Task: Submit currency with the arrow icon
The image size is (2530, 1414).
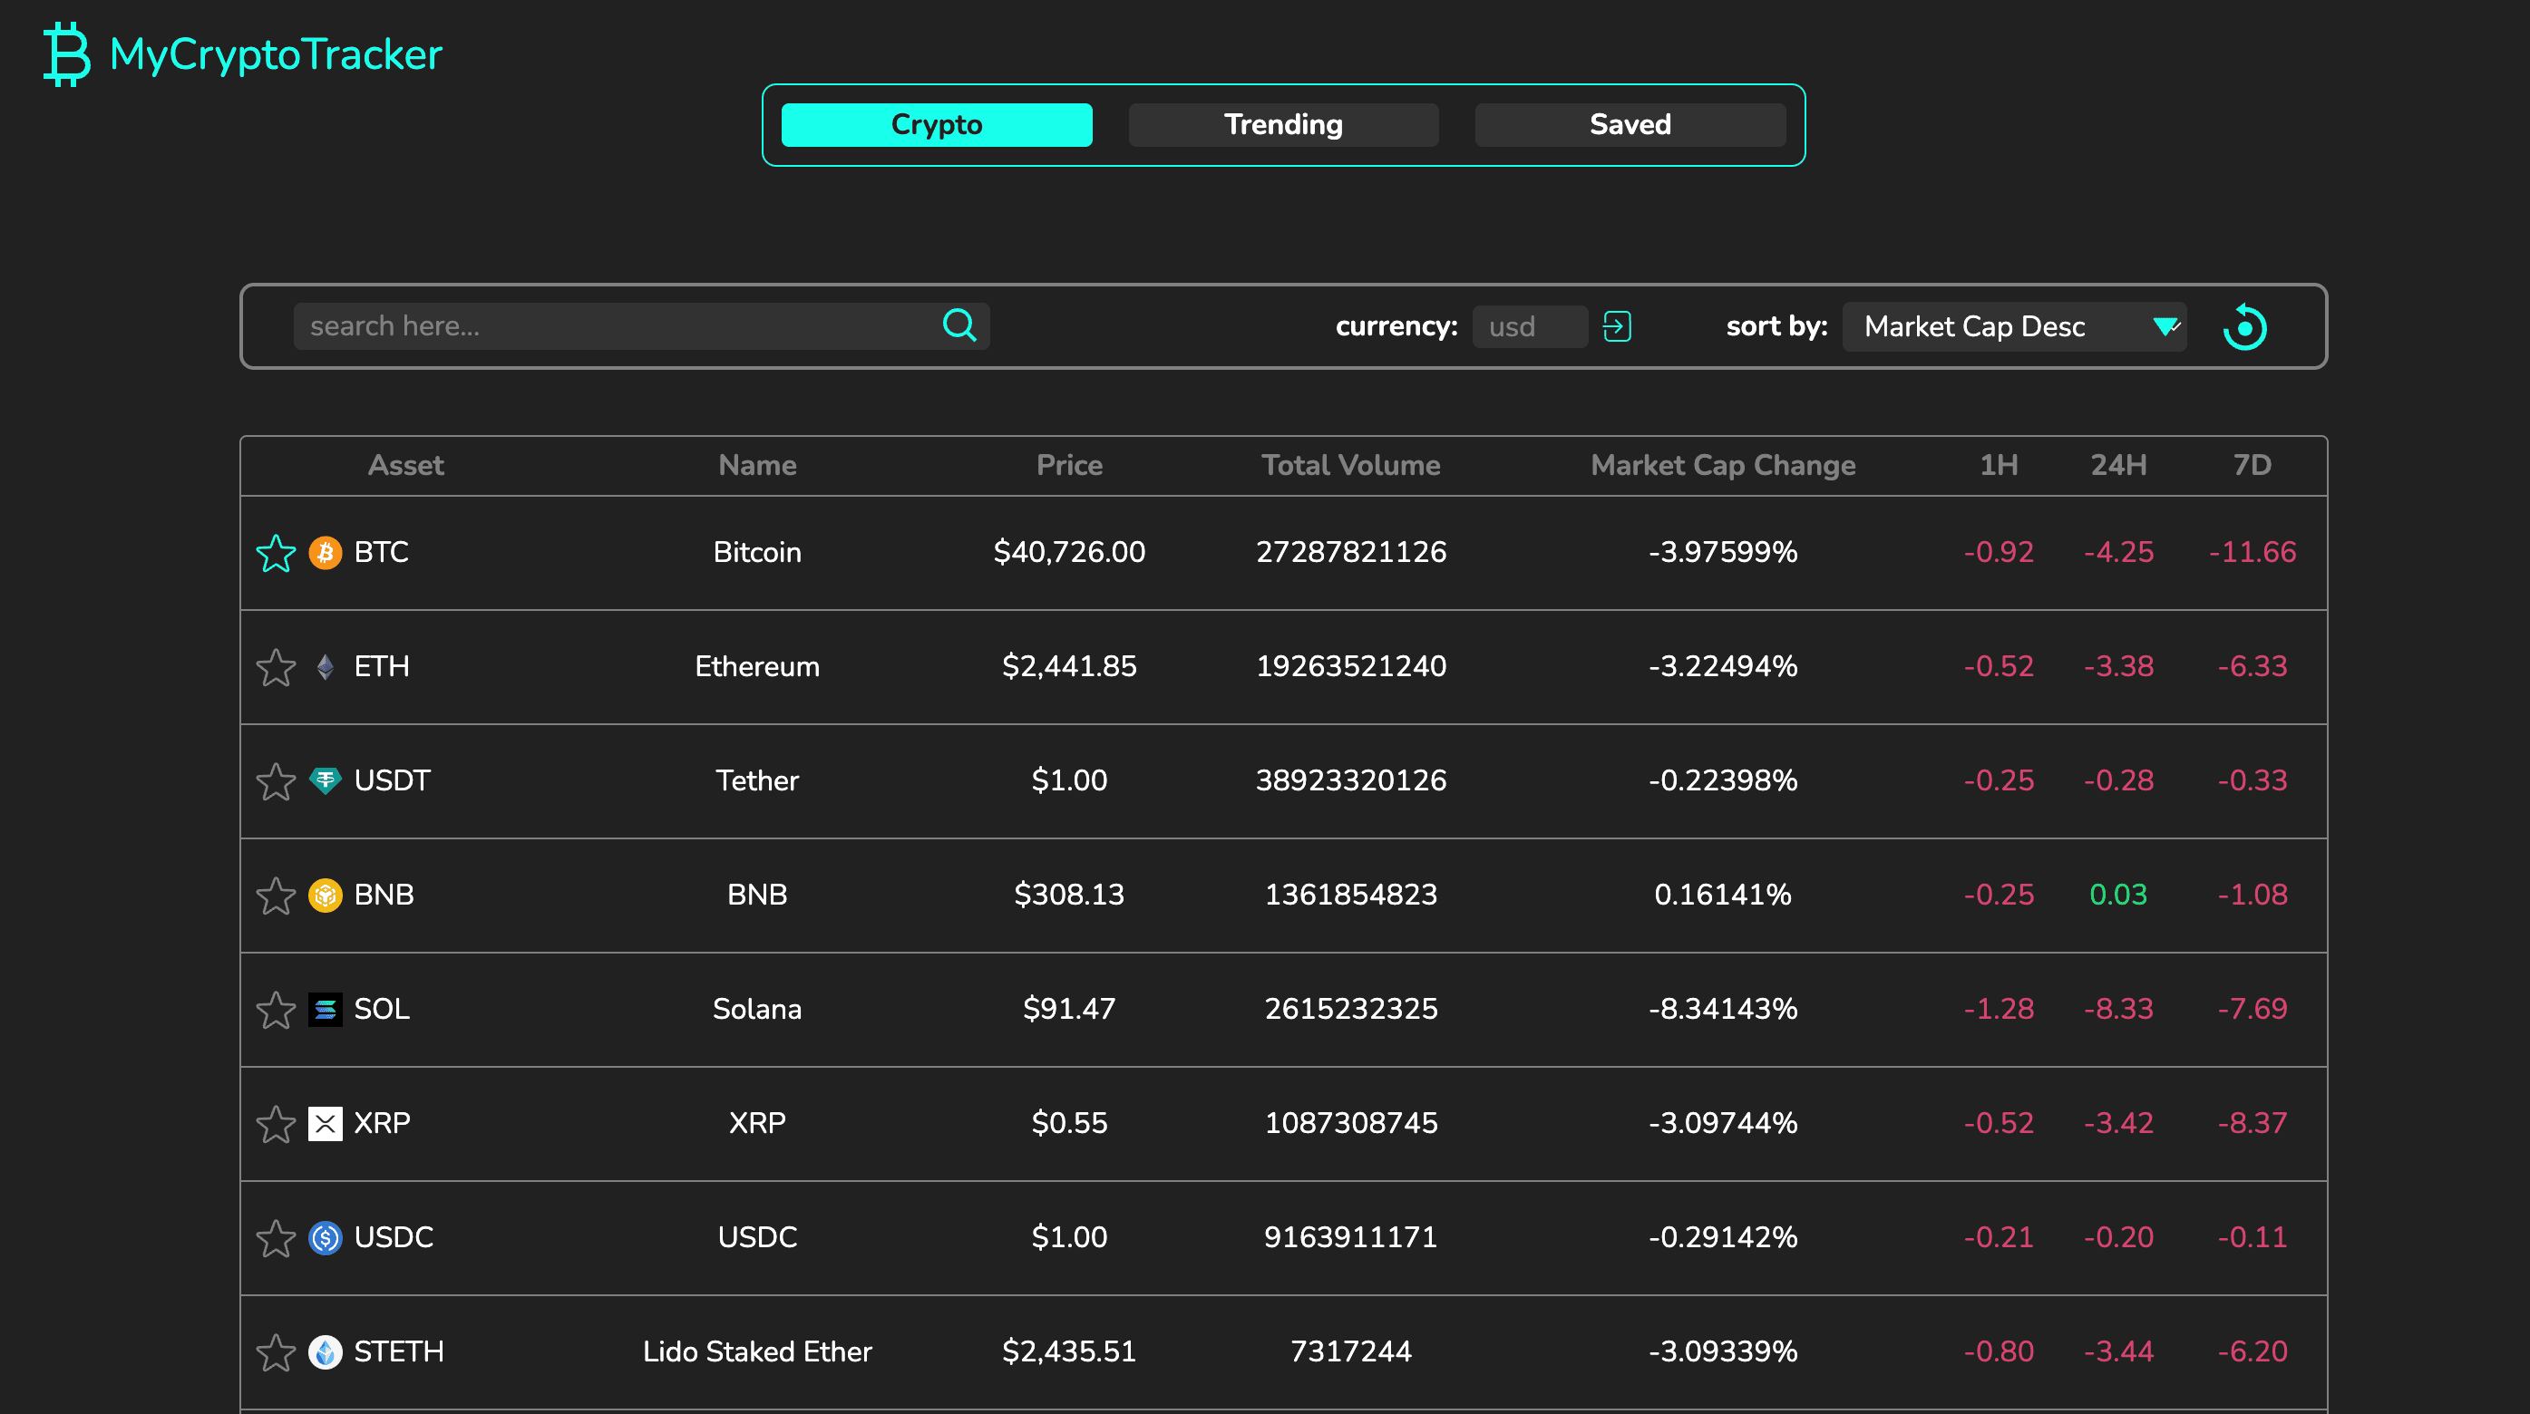Action: pos(1617,326)
